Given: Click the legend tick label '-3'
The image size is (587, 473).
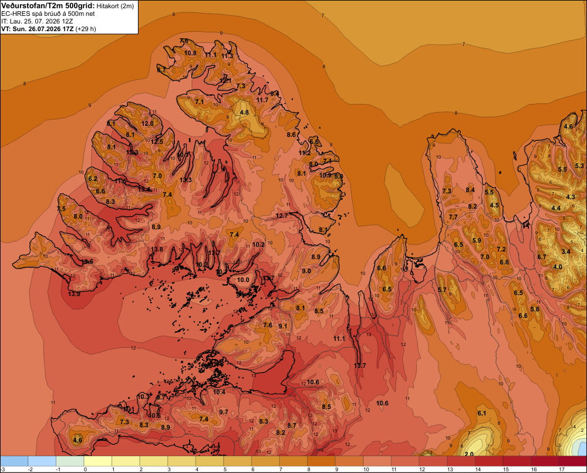Looking at the screenshot, I should tap(2, 469).
